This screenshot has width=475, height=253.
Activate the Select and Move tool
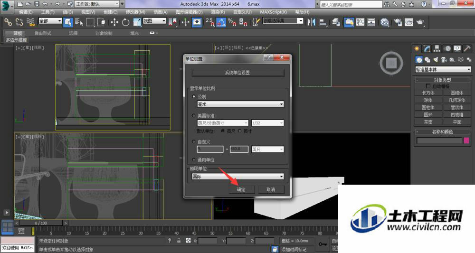click(x=114, y=22)
